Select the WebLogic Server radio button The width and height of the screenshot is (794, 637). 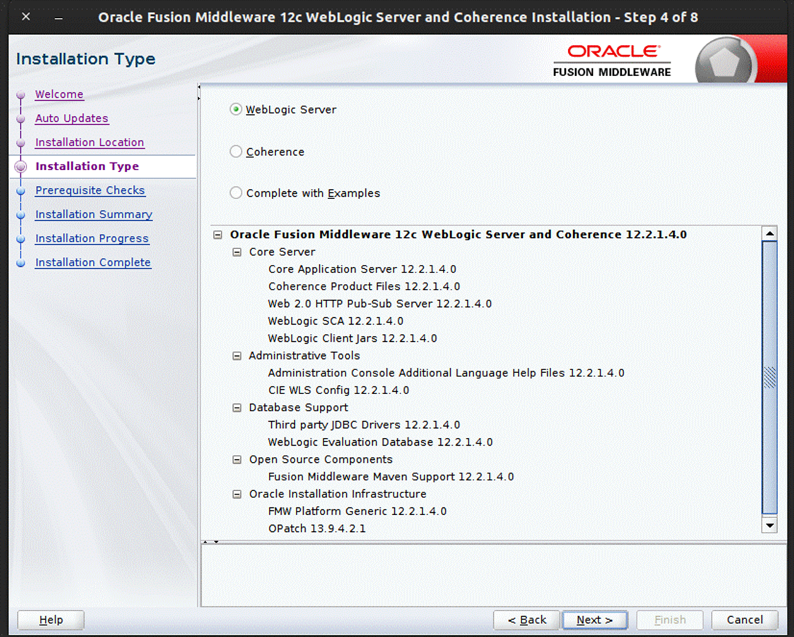coord(236,109)
